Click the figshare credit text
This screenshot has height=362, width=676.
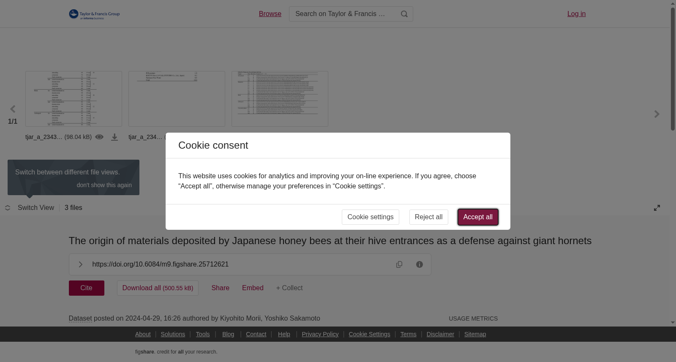pos(176,352)
